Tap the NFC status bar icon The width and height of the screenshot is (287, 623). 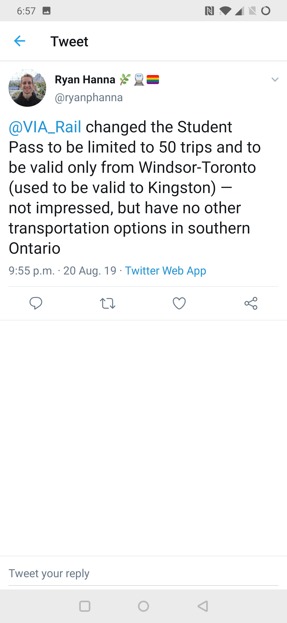[209, 11]
